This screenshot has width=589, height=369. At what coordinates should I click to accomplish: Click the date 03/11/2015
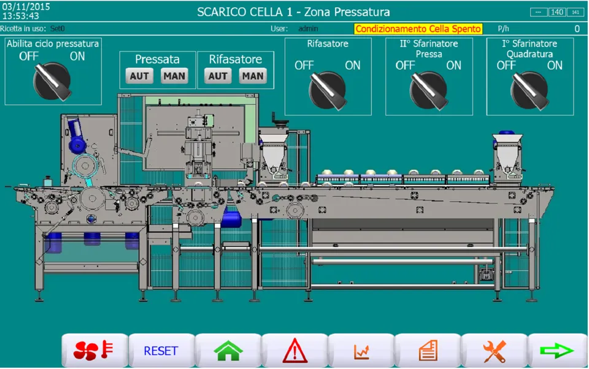(26, 7)
